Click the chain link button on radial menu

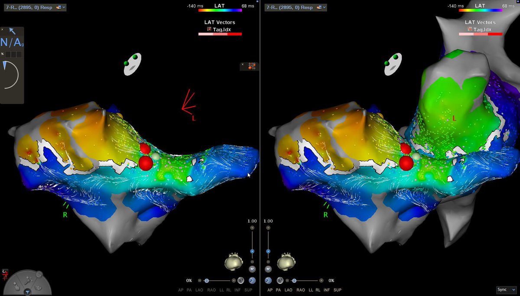coord(39,274)
